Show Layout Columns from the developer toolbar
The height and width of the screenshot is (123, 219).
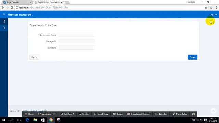point(139,114)
